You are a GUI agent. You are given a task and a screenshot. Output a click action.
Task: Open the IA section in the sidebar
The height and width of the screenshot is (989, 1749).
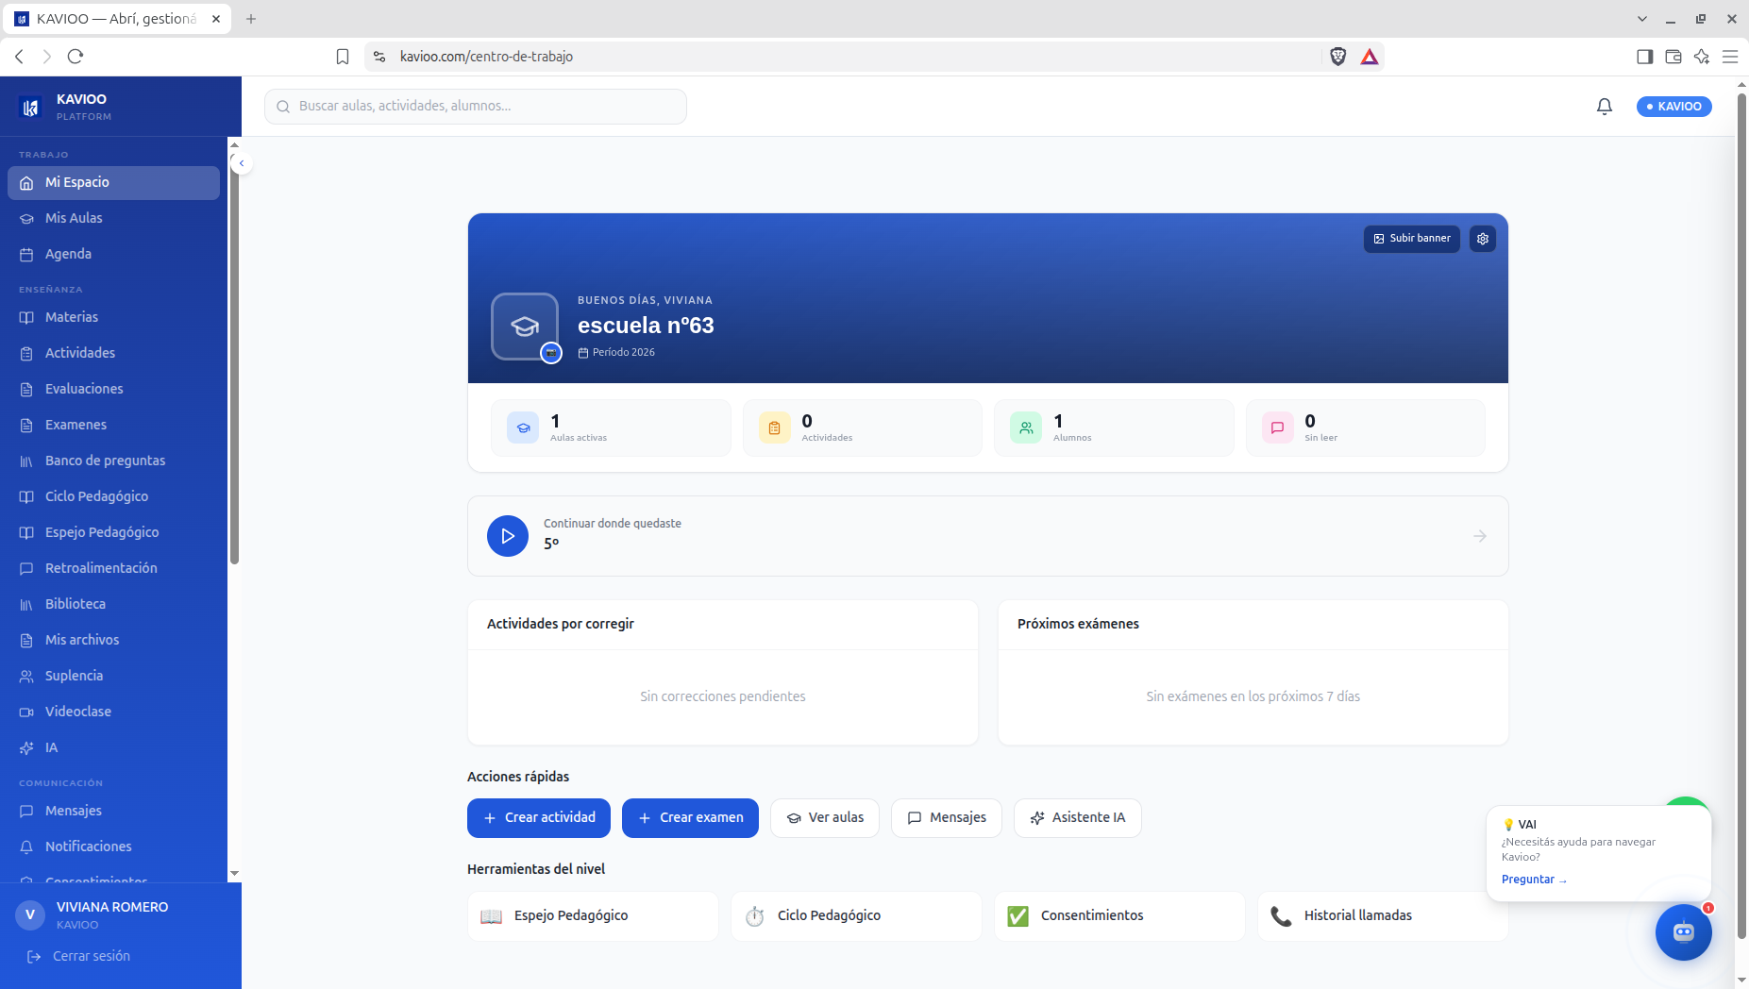point(113,747)
